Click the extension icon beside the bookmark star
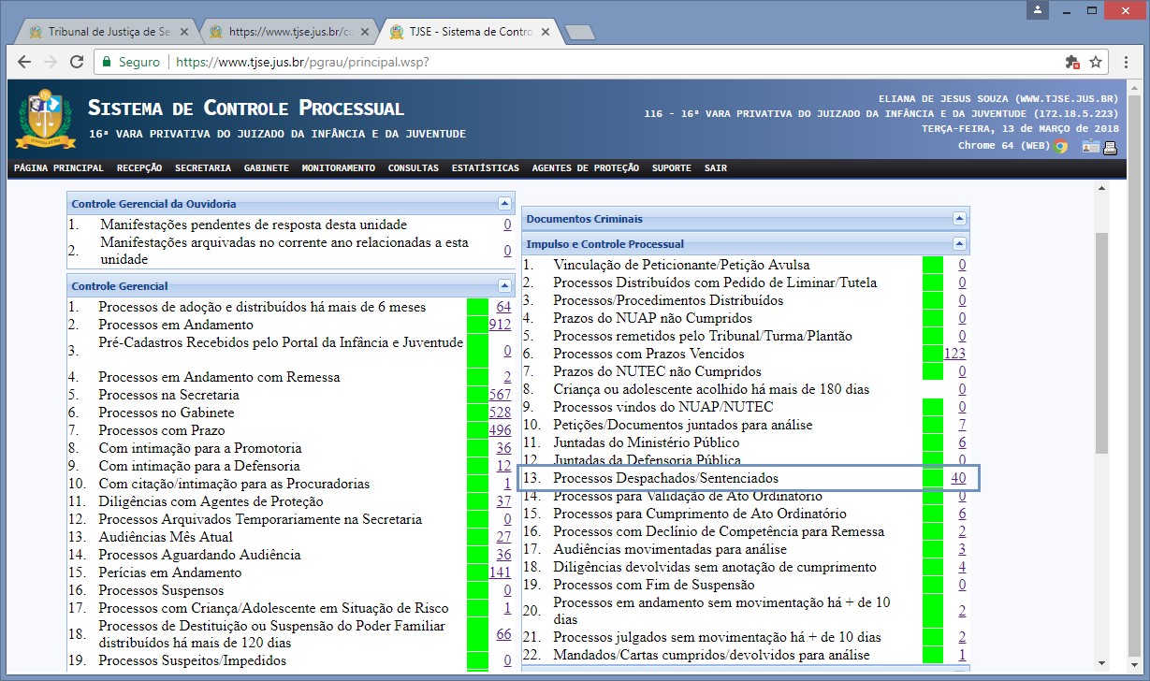Viewport: 1150px width, 681px height. pos(1072,62)
